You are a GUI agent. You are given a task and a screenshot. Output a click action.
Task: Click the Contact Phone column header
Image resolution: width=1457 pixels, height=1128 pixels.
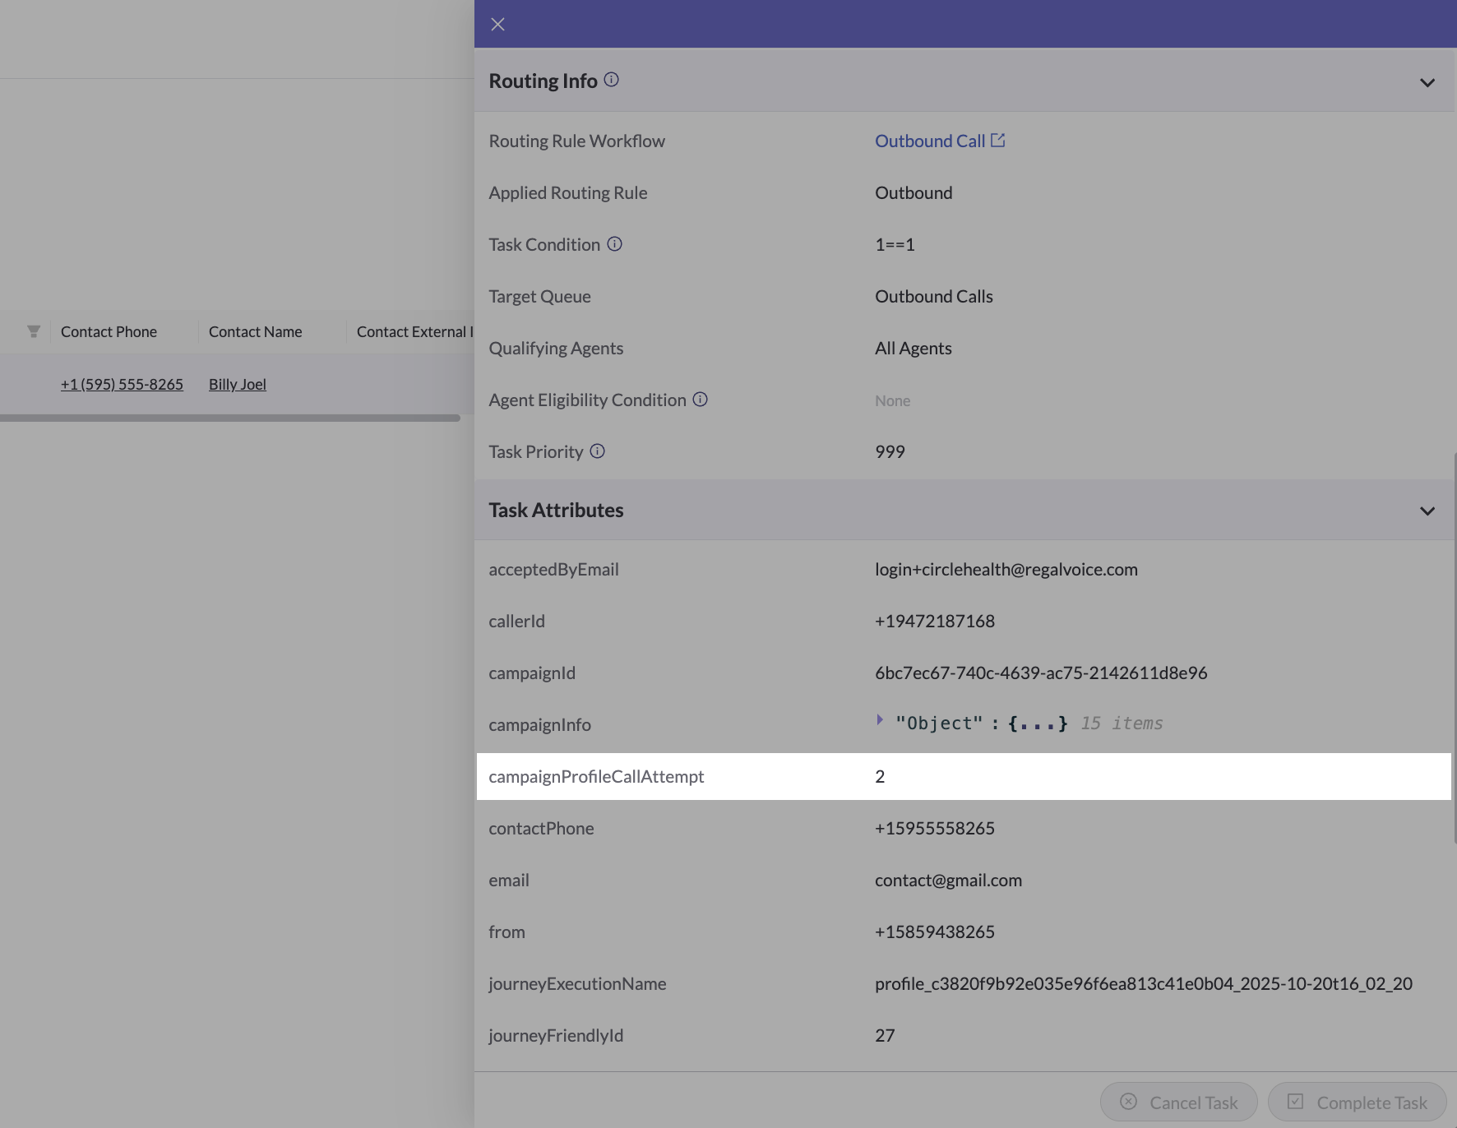pyautogui.click(x=109, y=331)
